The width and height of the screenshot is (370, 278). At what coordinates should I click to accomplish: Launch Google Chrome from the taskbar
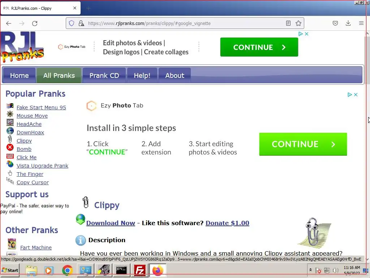[67, 270]
